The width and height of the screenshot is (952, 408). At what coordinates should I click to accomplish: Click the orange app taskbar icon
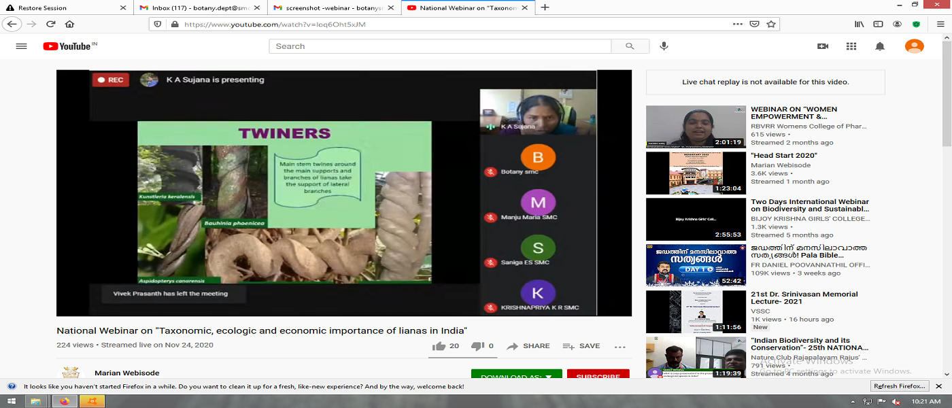92,401
